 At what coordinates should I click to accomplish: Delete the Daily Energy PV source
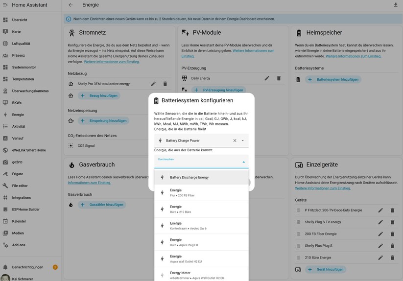tap(279, 78)
